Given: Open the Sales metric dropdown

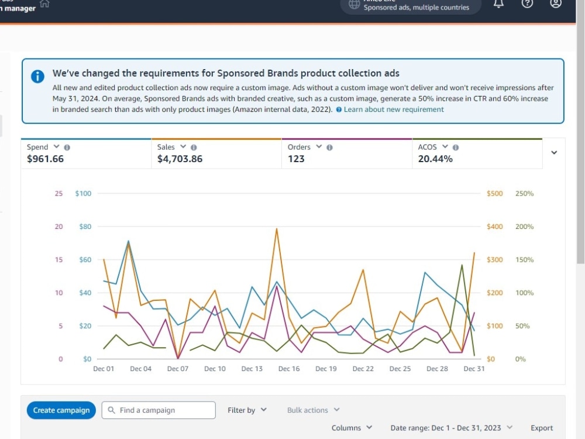Looking at the screenshot, I should click(x=183, y=147).
